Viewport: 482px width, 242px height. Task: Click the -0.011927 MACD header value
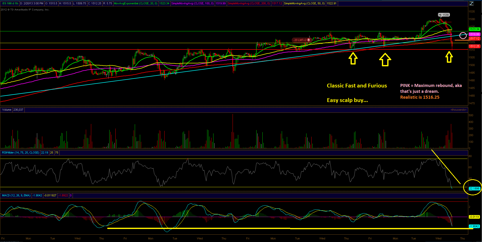(50, 195)
